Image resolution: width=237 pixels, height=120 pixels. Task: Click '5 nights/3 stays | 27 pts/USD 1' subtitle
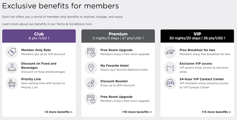[x=118, y=38]
